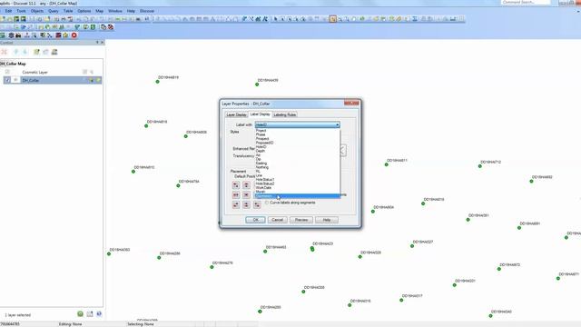Click Cancel in Layer Properties dialog

click(x=277, y=220)
